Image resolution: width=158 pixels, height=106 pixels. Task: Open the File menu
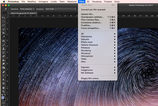point(23,2)
